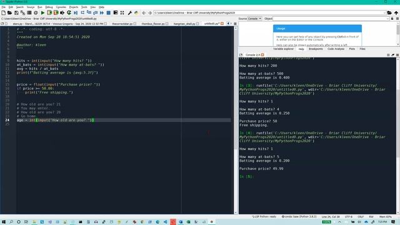The height and width of the screenshot is (225, 400).
Task: Switch to hangman_shell.py editor tab
Action: pyautogui.click(x=184, y=24)
